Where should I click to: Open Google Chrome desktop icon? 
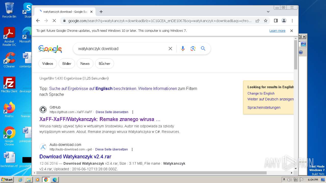[9, 136]
